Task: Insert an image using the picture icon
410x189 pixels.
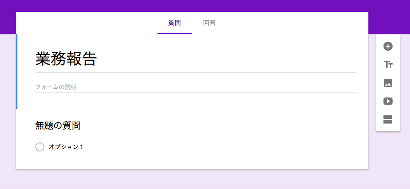Action: pos(388,83)
